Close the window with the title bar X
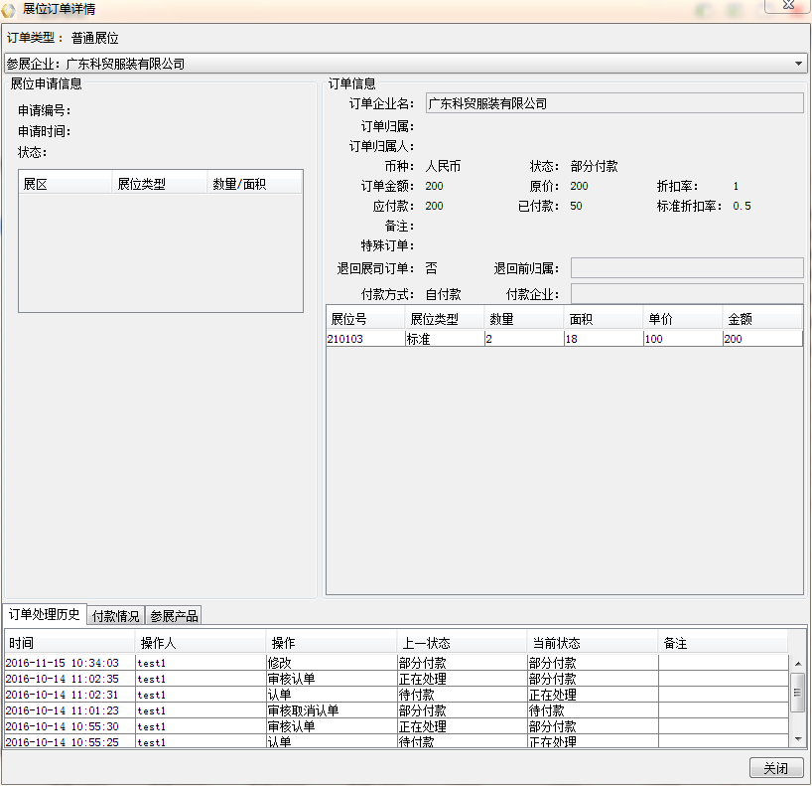Viewport: 812px width, 786px height. coord(787,7)
